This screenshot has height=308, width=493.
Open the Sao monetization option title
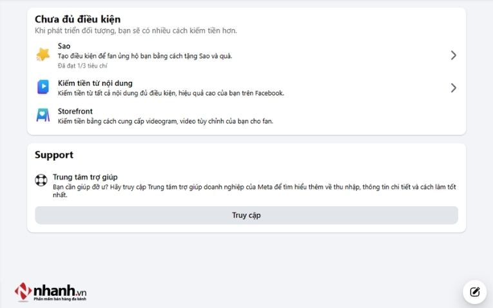point(64,46)
